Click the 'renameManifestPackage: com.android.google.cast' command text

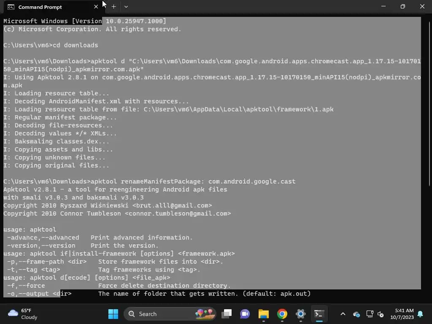click(x=208, y=181)
